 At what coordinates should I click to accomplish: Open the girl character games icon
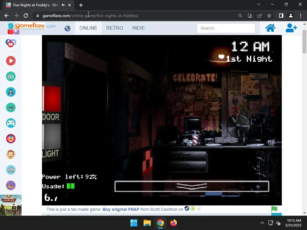coord(11,154)
